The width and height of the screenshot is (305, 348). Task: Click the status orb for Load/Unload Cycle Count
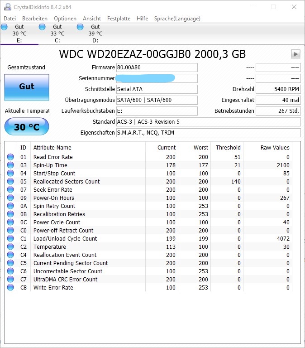coord(10,238)
